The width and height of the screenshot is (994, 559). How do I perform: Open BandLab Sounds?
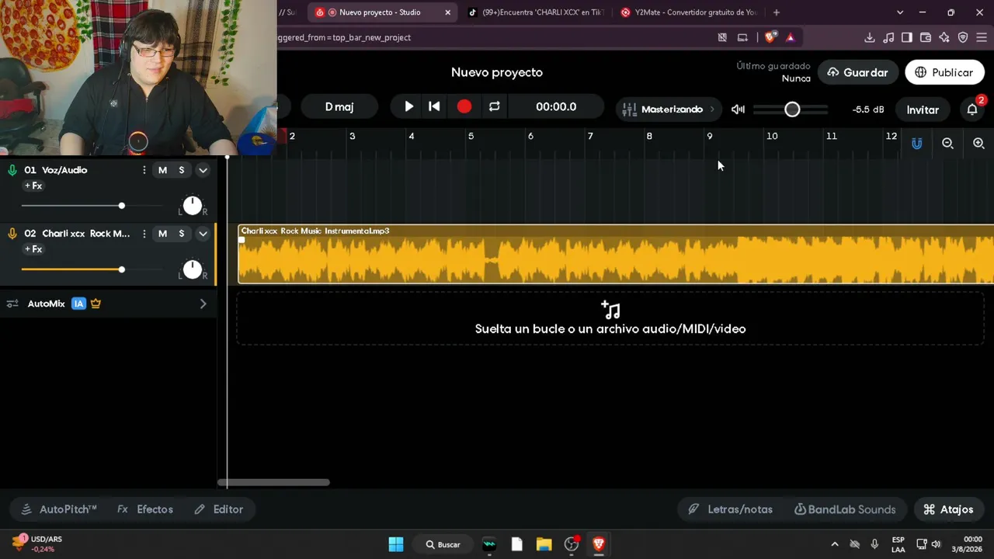point(845,509)
